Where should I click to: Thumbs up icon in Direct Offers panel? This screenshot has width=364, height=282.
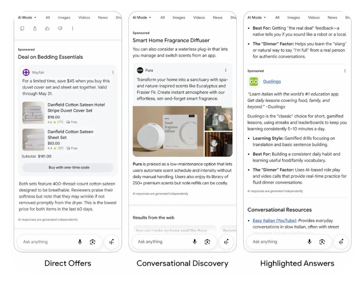click(x=47, y=28)
